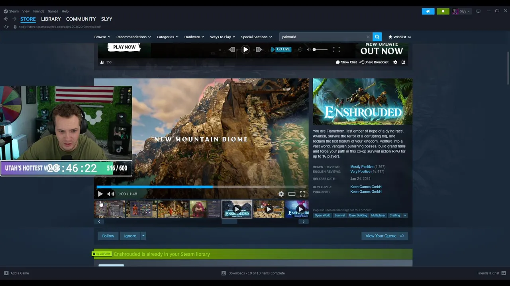Expand the Browse menu
510x286 pixels.
(x=102, y=37)
